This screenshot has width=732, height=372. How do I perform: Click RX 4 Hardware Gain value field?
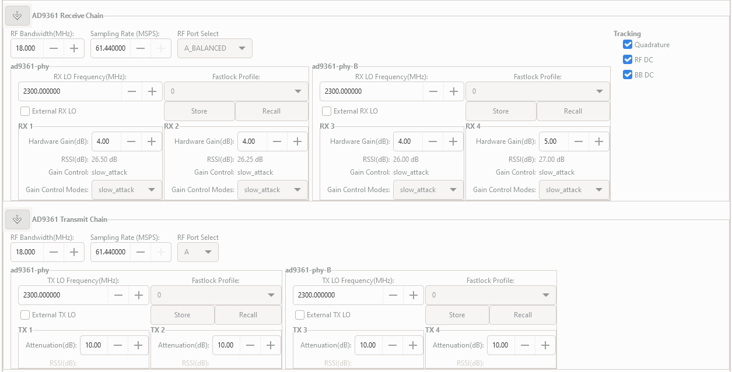pyautogui.click(x=554, y=141)
